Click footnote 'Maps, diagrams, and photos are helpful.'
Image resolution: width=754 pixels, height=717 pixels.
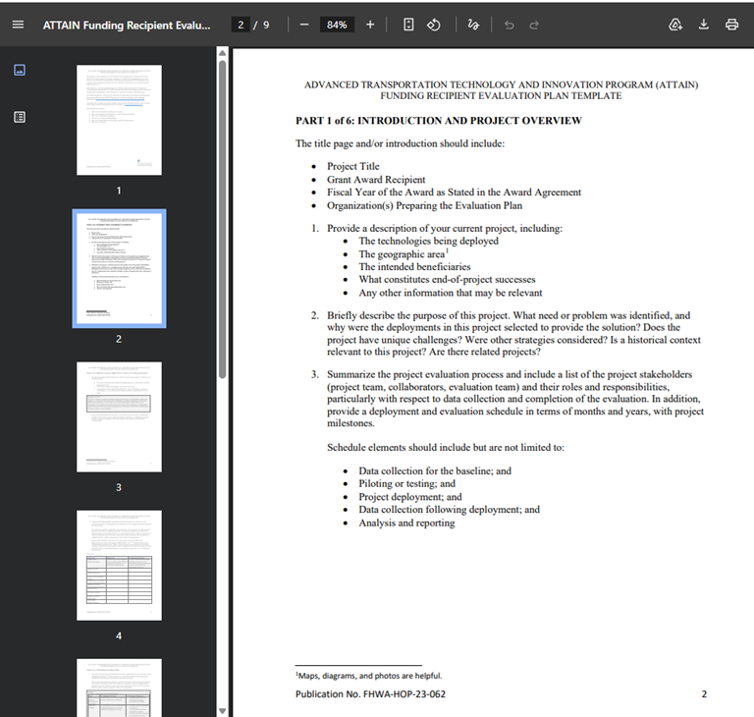pos(369,676)
